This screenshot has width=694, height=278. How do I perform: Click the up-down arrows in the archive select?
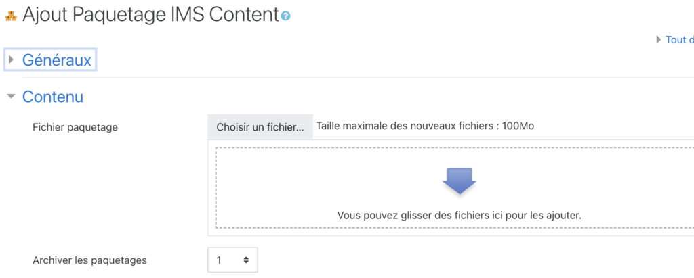[246, 260]
